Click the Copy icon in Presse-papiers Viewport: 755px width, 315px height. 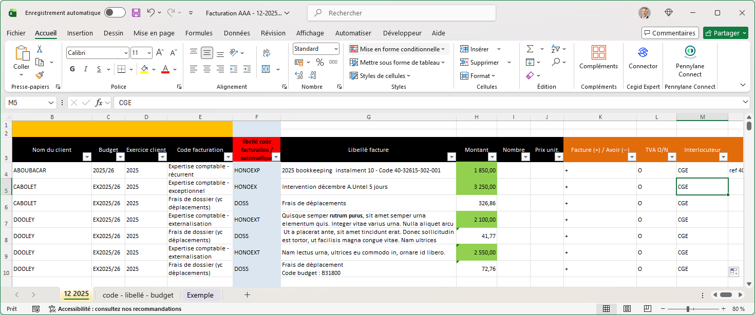[x=39, y=62]
